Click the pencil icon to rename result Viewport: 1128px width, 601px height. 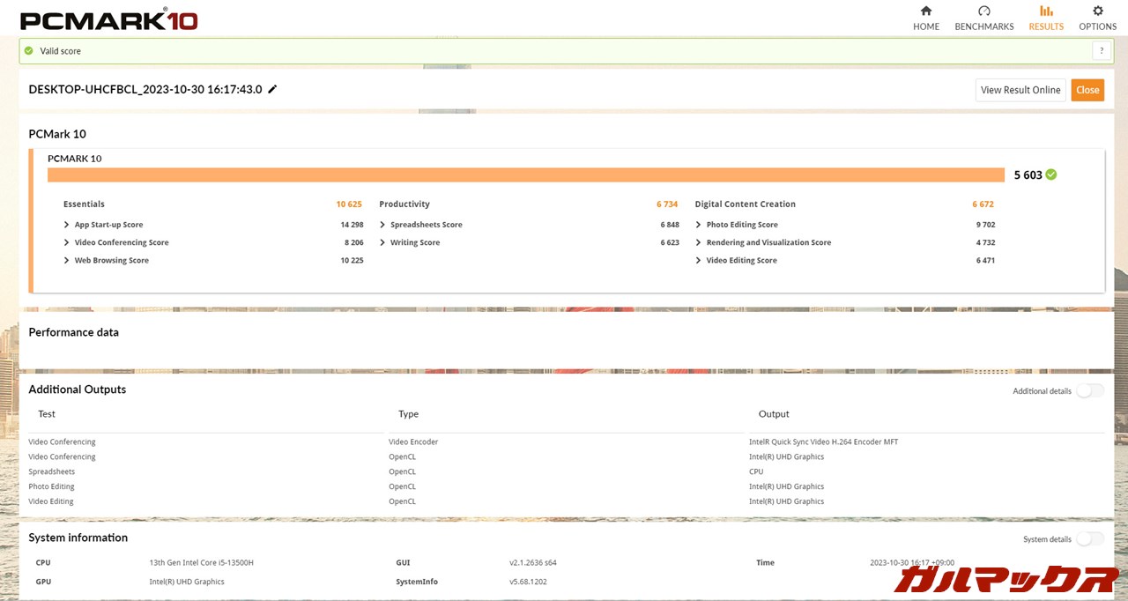coord(272,89)
